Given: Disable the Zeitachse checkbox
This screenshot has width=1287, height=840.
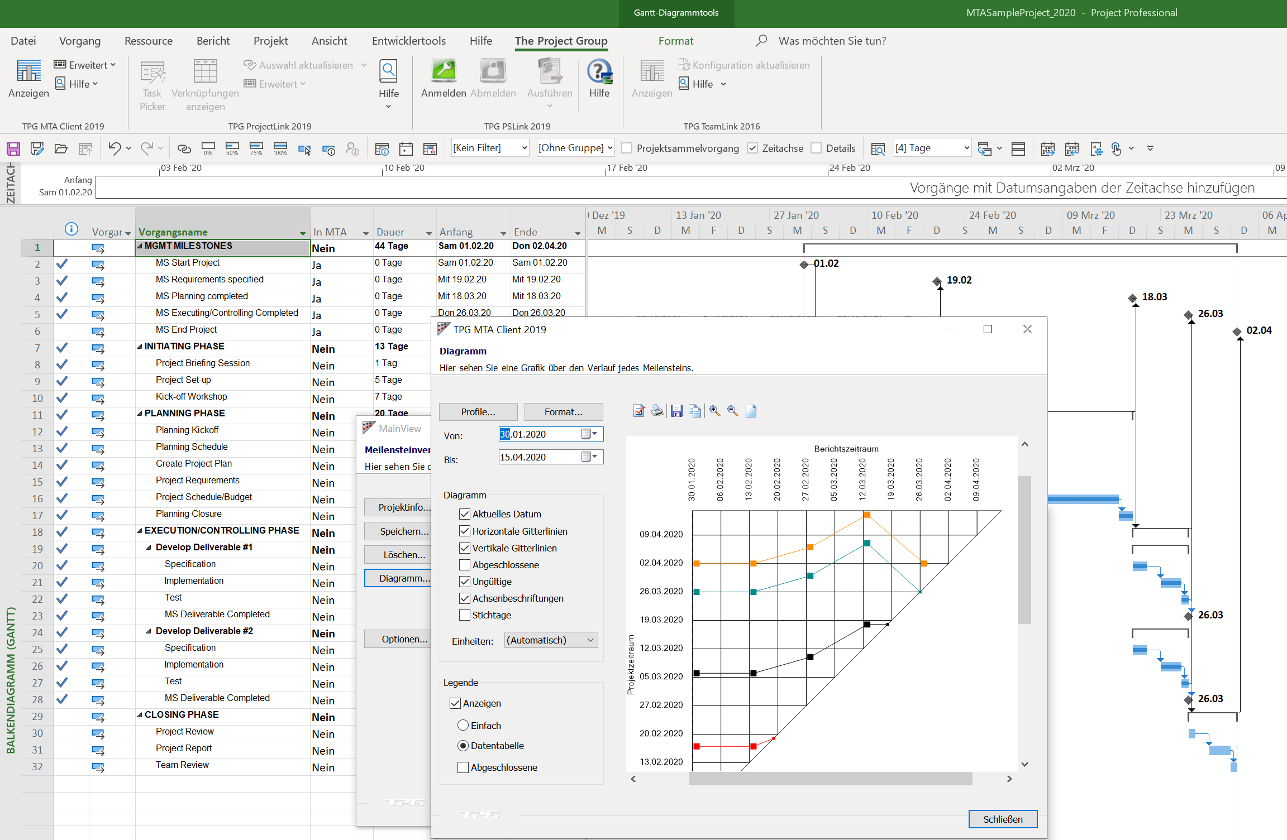Looking at the screenshot, I should [752, 148].
